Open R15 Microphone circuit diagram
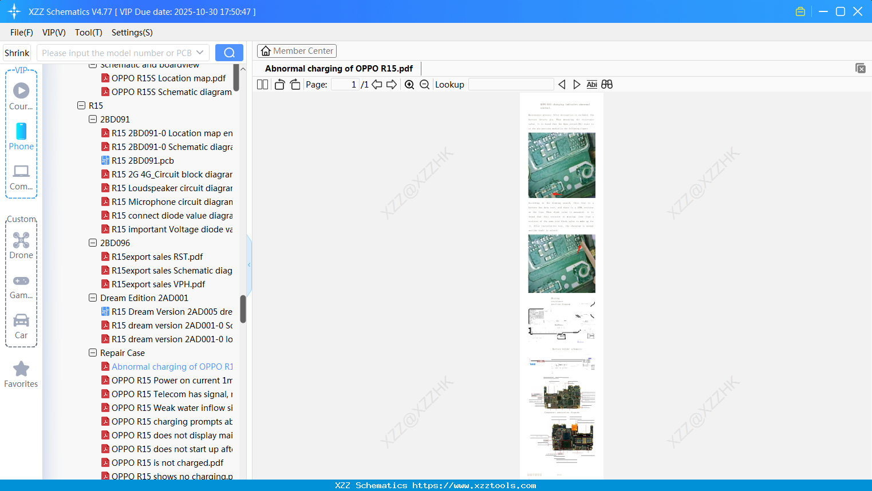Image resolution: width=872 pixels, height=491 pixels. pos(167,201)
